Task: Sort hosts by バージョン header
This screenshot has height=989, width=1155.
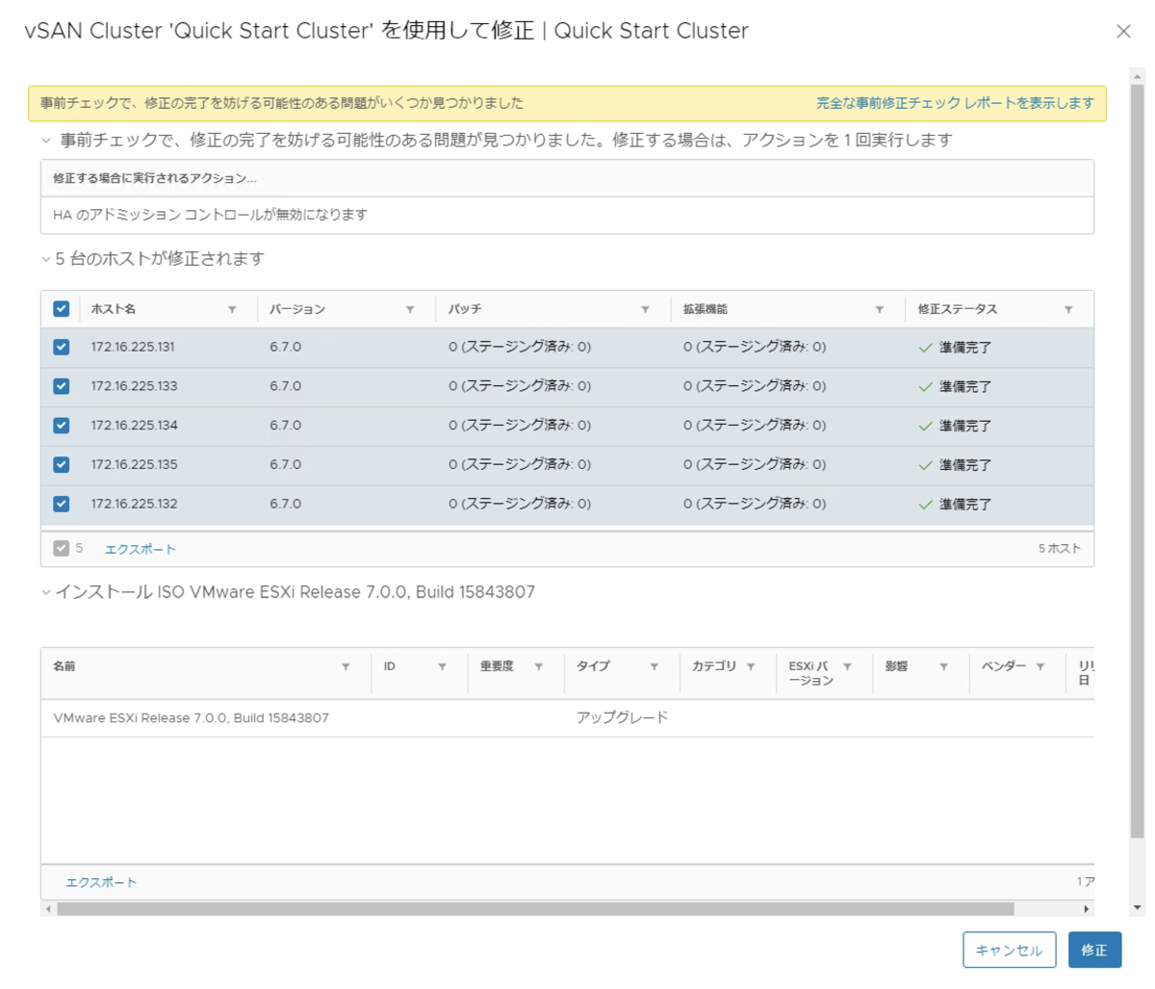Action: click(x=297, y=309)
